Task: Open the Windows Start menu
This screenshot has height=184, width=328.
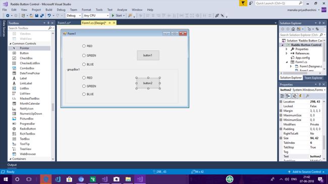Action: [x=6, y=179]
